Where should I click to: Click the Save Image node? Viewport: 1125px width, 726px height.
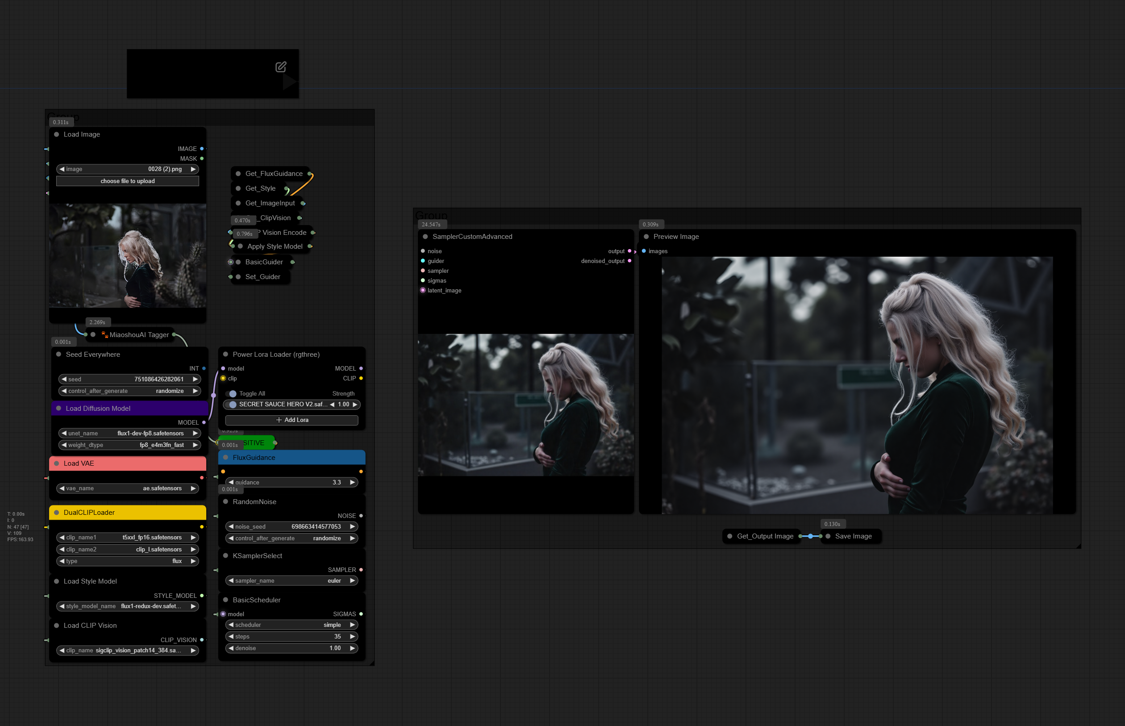853,536
